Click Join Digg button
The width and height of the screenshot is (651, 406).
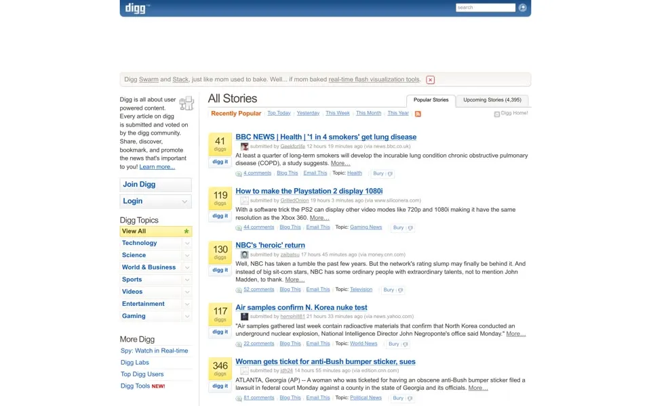click(x=156, y=184)
